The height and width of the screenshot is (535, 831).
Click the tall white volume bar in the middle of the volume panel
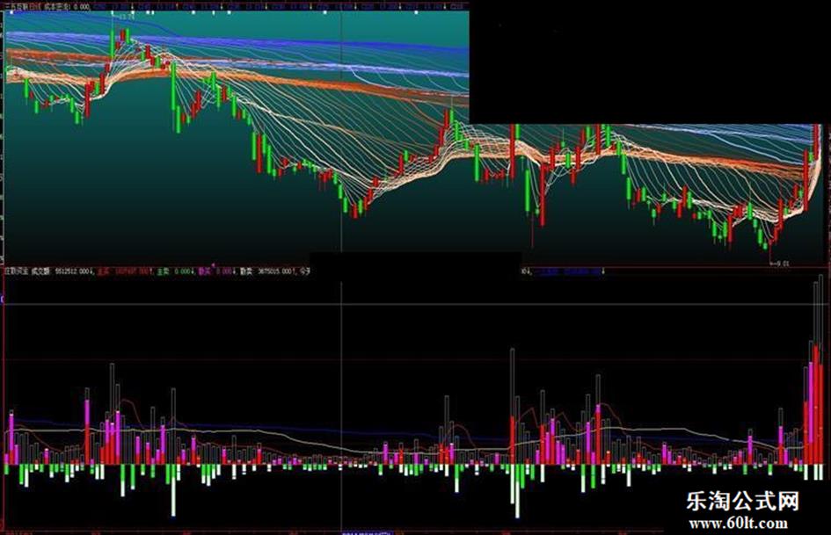pyautogui.click(x=513, y=406)
